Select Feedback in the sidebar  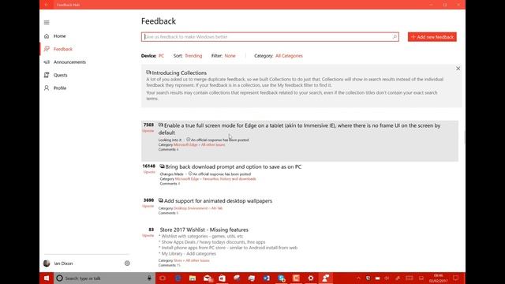(63, 49)
